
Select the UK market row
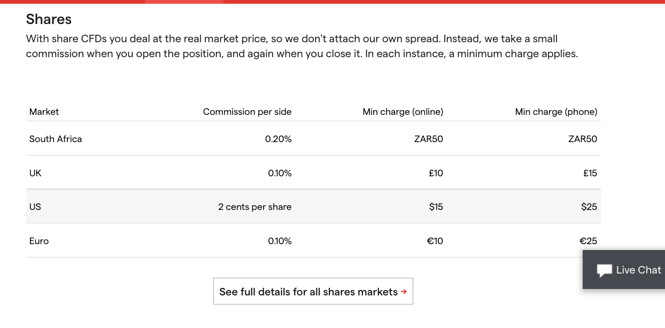tap(313, 173)
